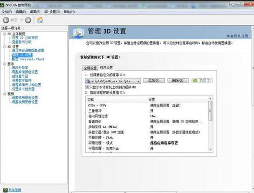The width and height of the screenshot is (254, 193).
Task: Switch to the 程序设置 tab
Action: click(x=106, y=68)
